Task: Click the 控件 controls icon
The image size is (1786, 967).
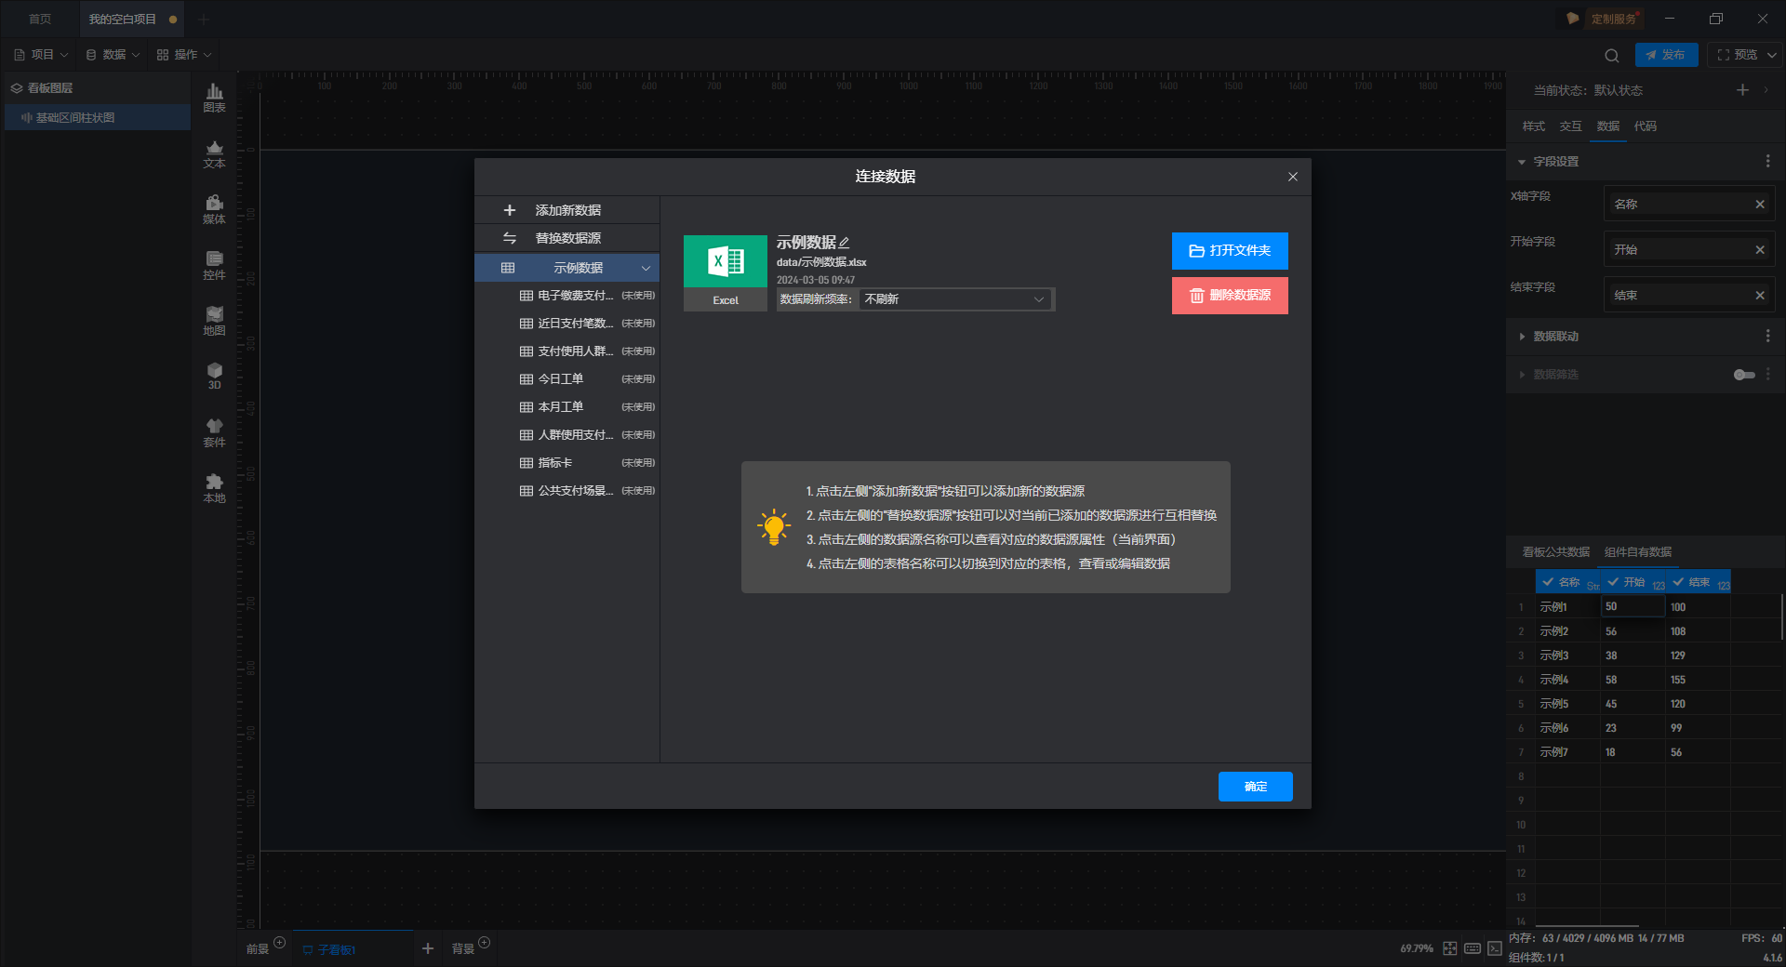Action: pos(214,265)
